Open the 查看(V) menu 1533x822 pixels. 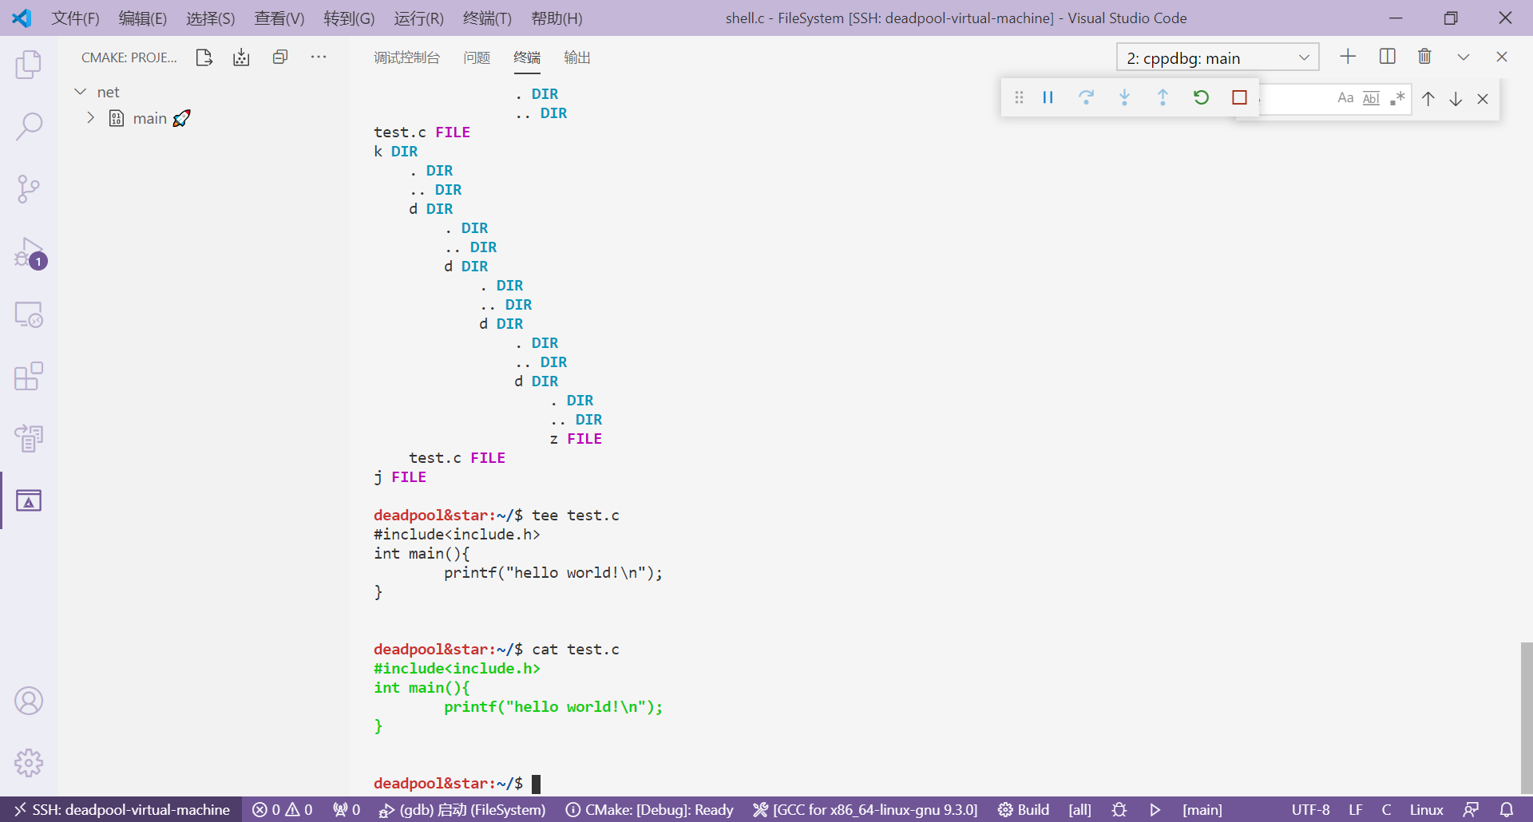279,18
